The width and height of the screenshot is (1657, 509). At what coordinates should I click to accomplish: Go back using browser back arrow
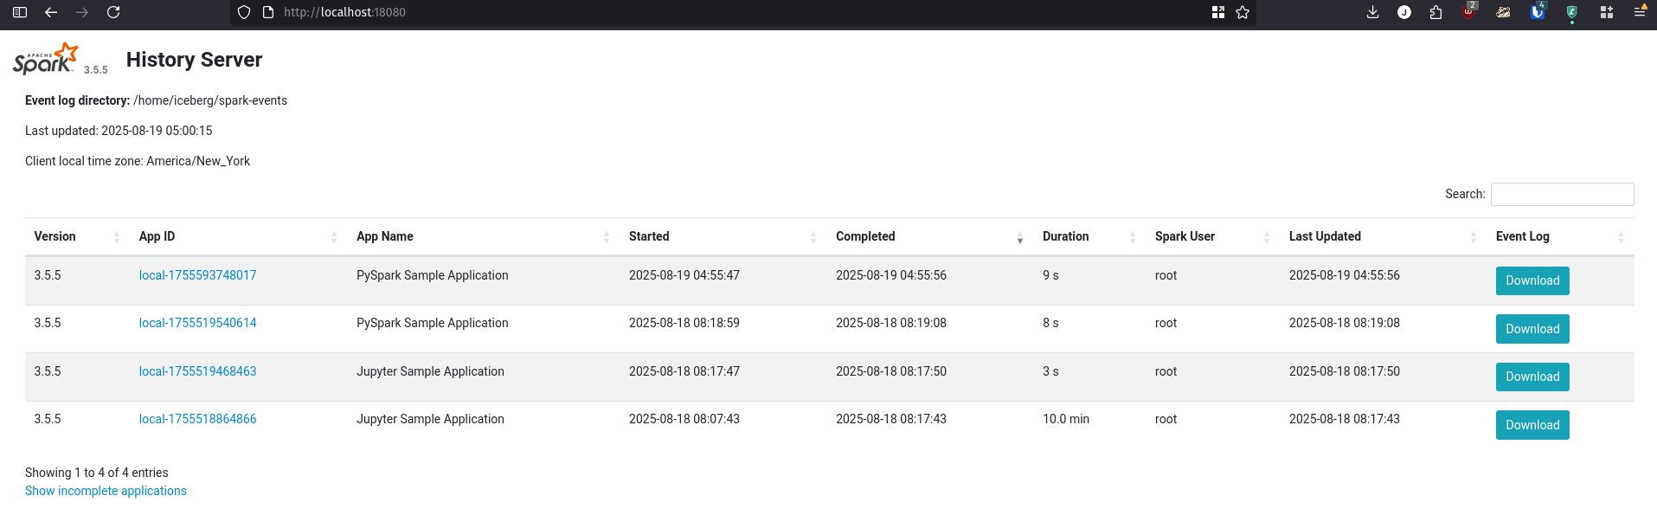click(x=51, y=12)
